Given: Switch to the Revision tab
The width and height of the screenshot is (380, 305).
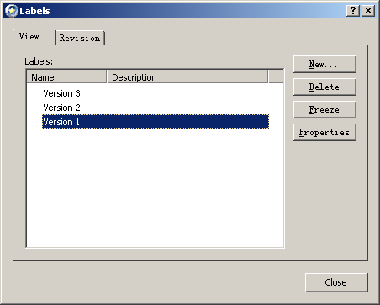Looking at the screenshot, I should coord(80,38).
